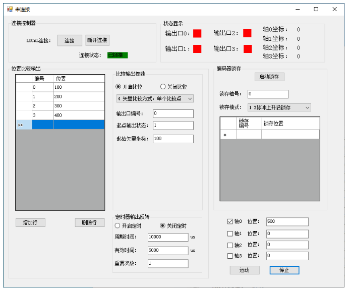This screenshot has width=348, height=291.
Task: Open the 矢量比较方式 dropdown
Action: (155, 98)
